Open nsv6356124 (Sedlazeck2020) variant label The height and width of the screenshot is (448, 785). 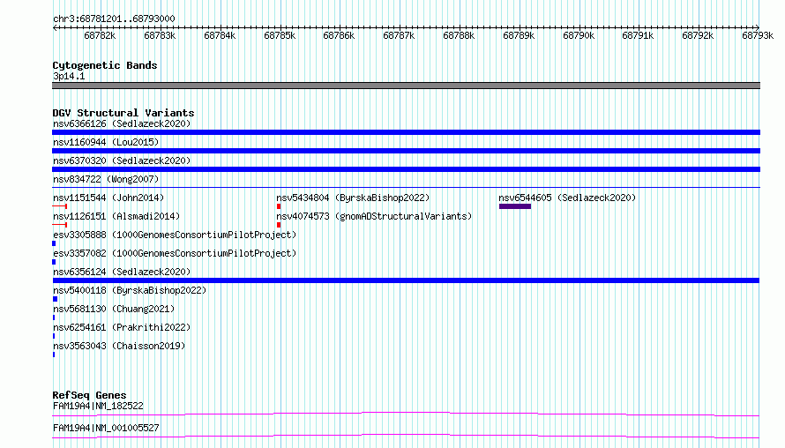122,272
